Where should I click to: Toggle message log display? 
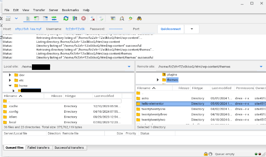[28, 18]
